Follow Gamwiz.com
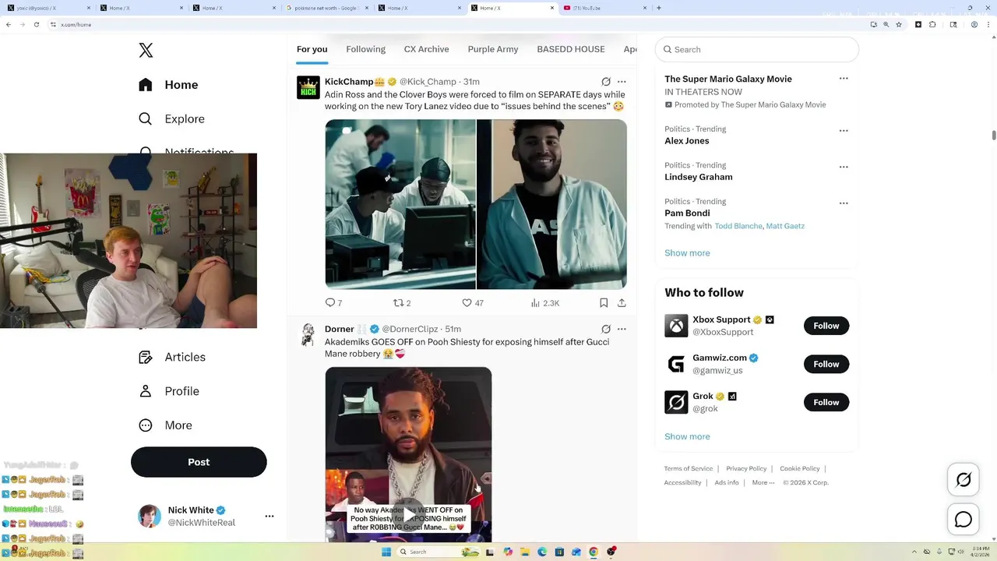The width and height of the screenshot is (997, 561). [826, 364]
